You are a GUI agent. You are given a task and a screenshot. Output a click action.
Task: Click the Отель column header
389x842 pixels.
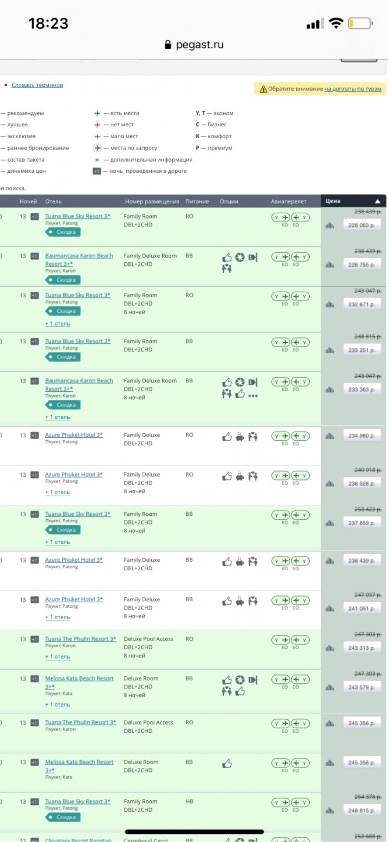click(x=53, y=201)
